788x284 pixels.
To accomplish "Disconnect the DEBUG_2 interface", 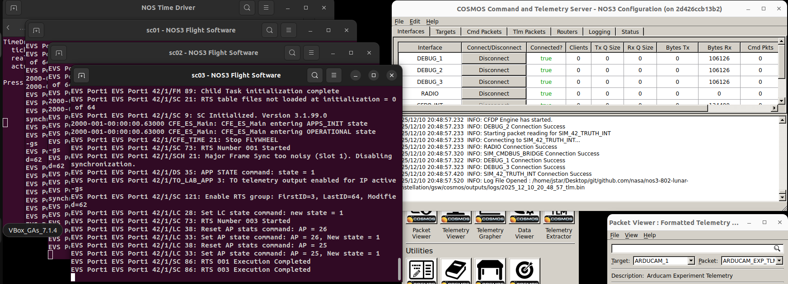I will click(x=494, y=70).
